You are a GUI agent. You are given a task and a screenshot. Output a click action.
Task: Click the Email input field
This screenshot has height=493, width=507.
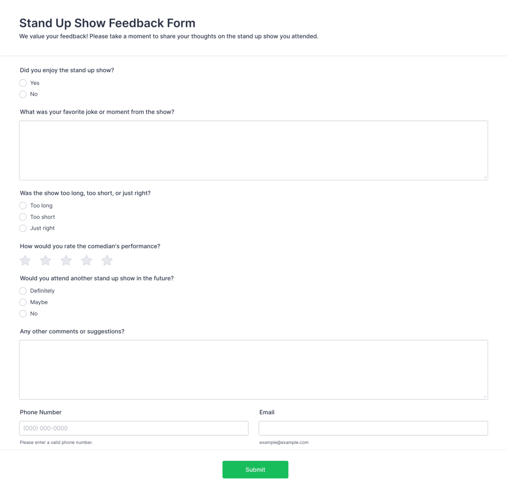pos(373,428)
